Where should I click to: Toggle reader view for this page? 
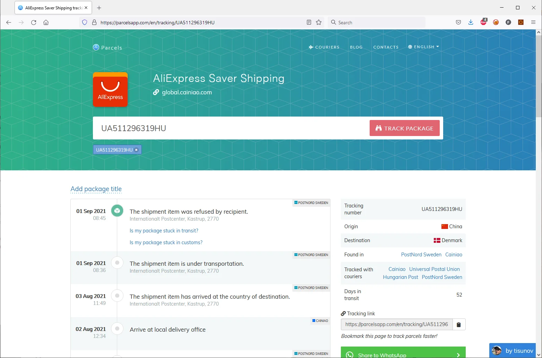(x=309, y=23)
